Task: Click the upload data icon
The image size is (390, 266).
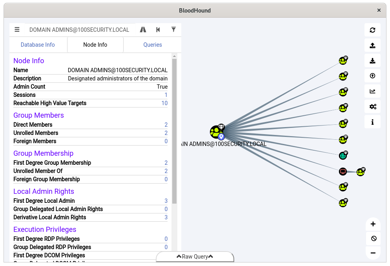Action: click(x=372, y=76)
